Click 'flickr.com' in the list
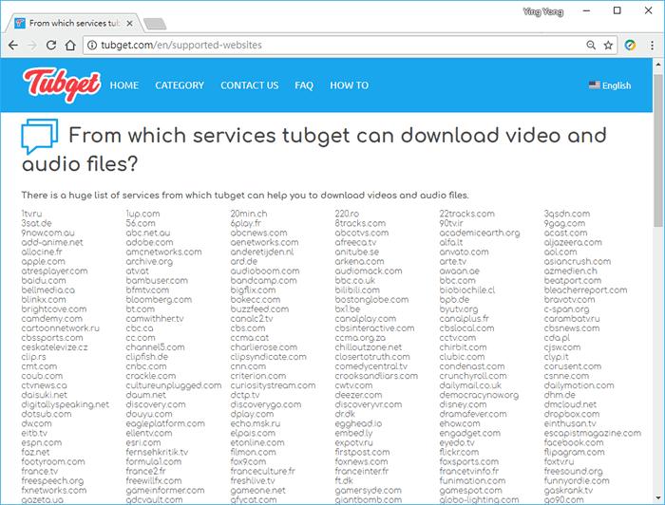Screen dimensions: 665x505 click(x=459, y=452)
